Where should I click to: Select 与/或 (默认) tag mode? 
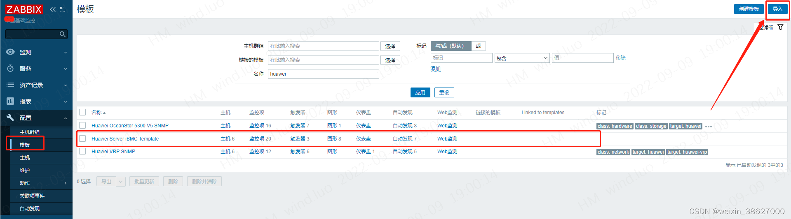[451, 46]
